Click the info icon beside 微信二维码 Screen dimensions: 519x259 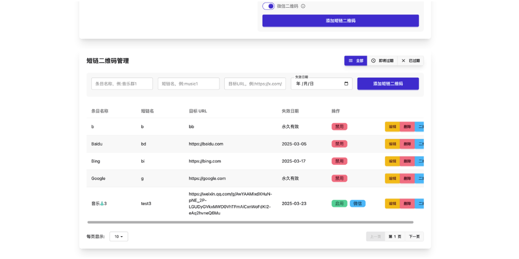coord(303,6)
